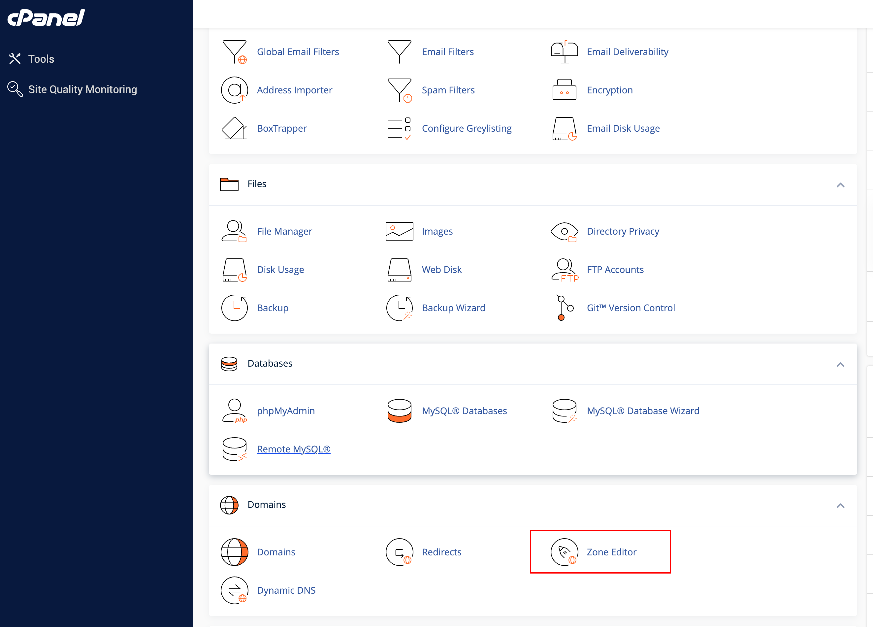The height and width of the screenshot is (627, 873).
Task: Click the Configure Greylisting link
Action: [x=467, y=128]
